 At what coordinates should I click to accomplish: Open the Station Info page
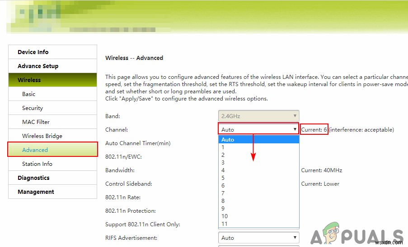52,164
